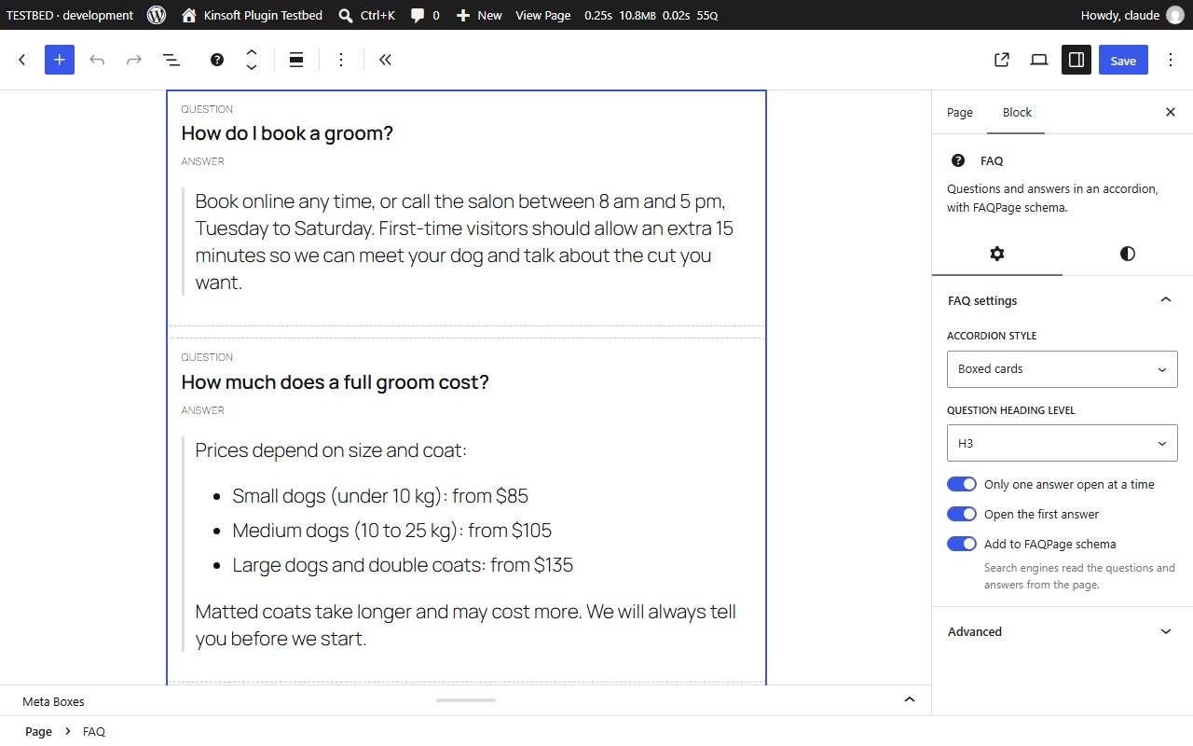Screen dimensions: 1193x746
Task: Open the comments bubble in admin bar
Action: pos(425,15)
